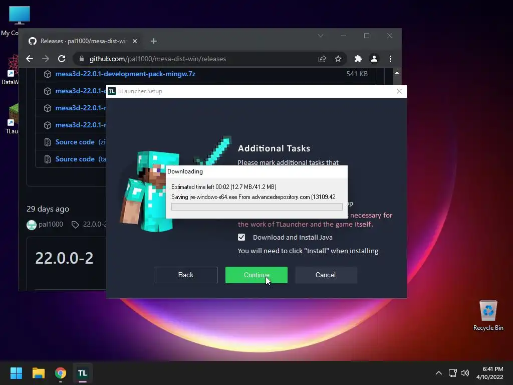513x385 pixels.
Task: Click the Saving jre-windows-x64.exe text
Action: [x=253, y=197]
